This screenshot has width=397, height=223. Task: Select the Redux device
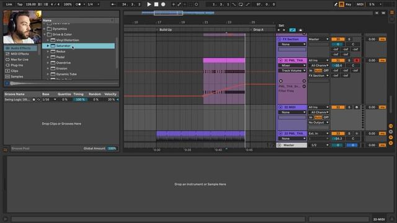coord(61,51)
